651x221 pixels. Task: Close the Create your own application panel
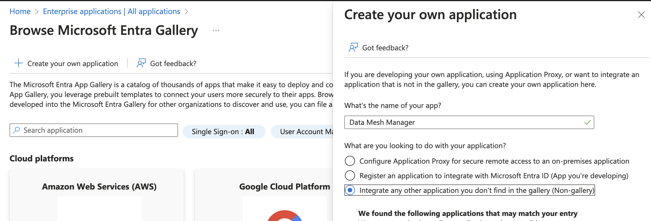point(641,15)
